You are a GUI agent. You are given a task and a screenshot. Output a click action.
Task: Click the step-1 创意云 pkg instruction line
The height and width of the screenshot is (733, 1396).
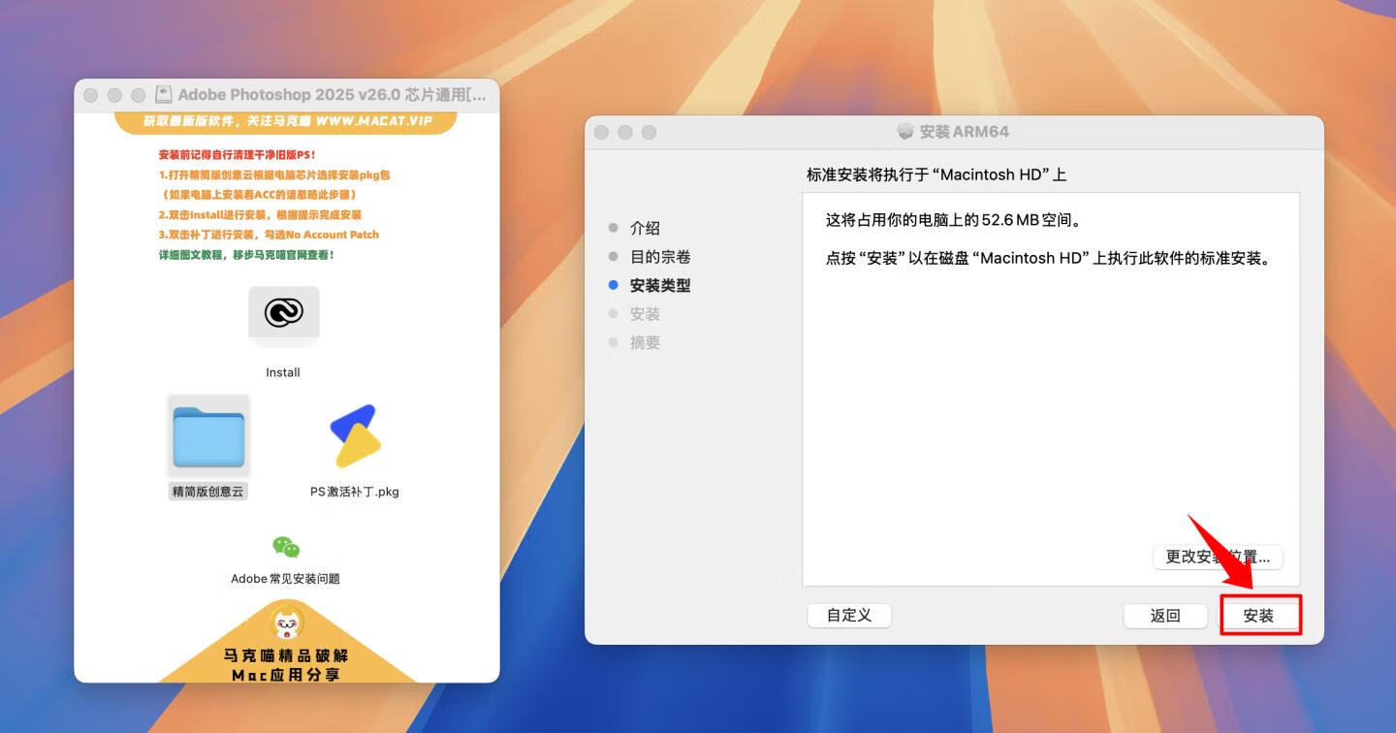[x=274, y=175]
